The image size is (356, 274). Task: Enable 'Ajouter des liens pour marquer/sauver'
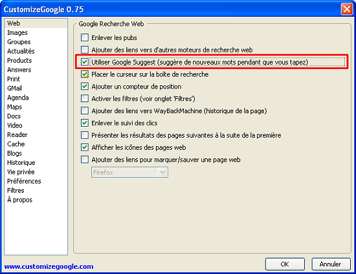click(85, 160)
